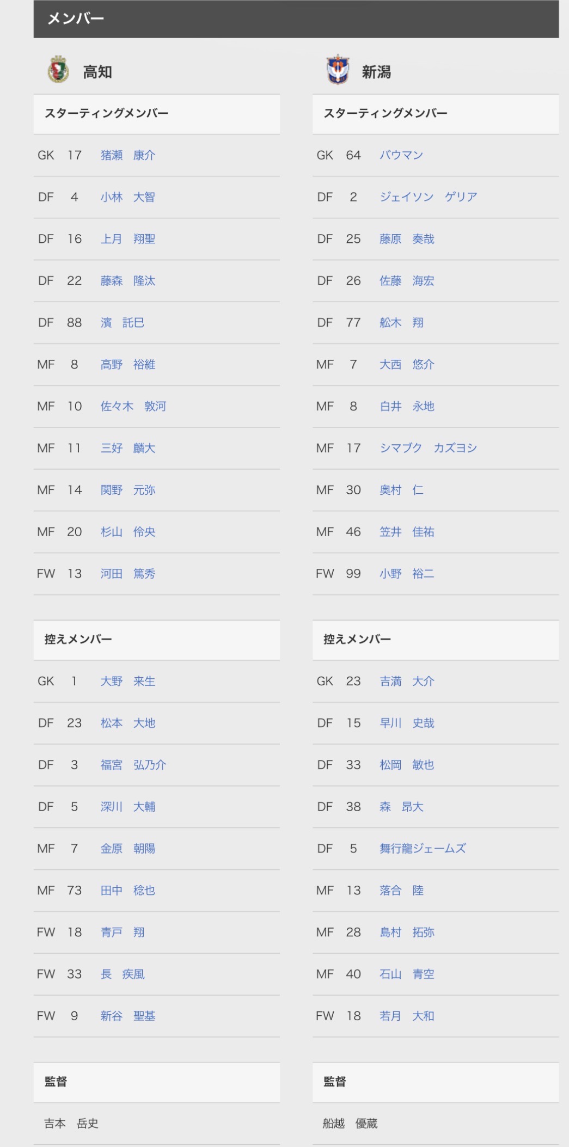Open 藤原 奏哉 defender link
The height and width of the screenshot is (1147, 569).
pos(407,239)
